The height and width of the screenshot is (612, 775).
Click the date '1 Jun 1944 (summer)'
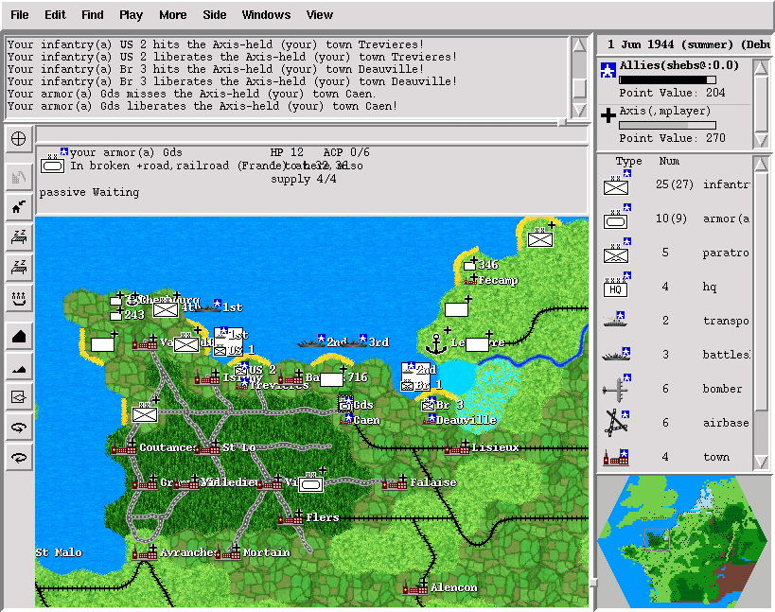[x=670, y=44]
